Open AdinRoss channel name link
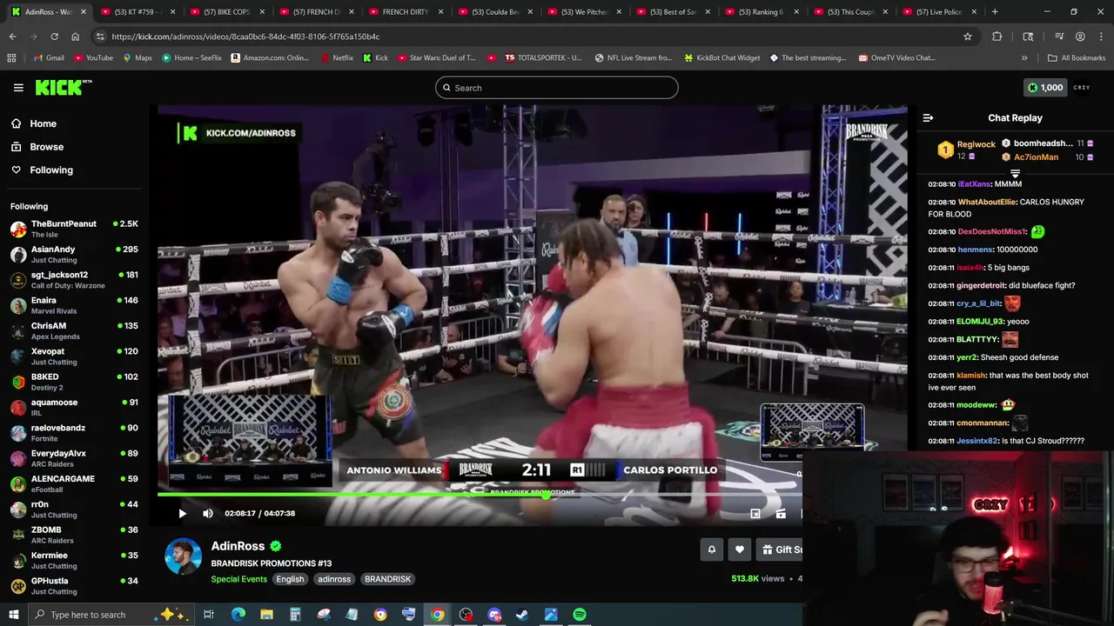Screen dimensions: 1114x626 (x=238, y=546)
